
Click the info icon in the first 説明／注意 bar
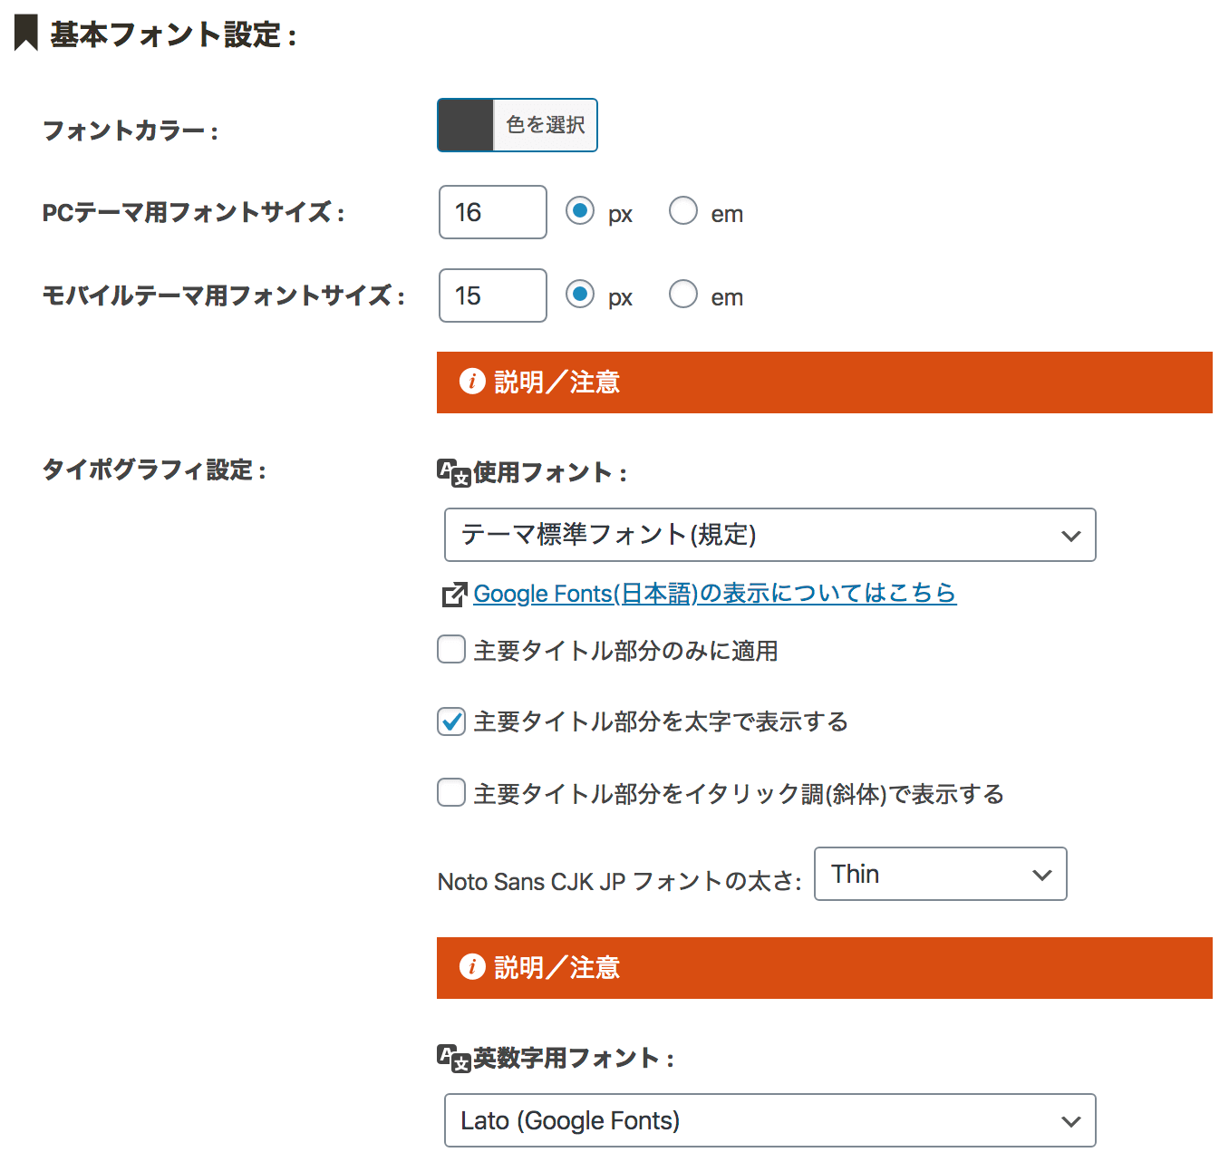(471, 382)
